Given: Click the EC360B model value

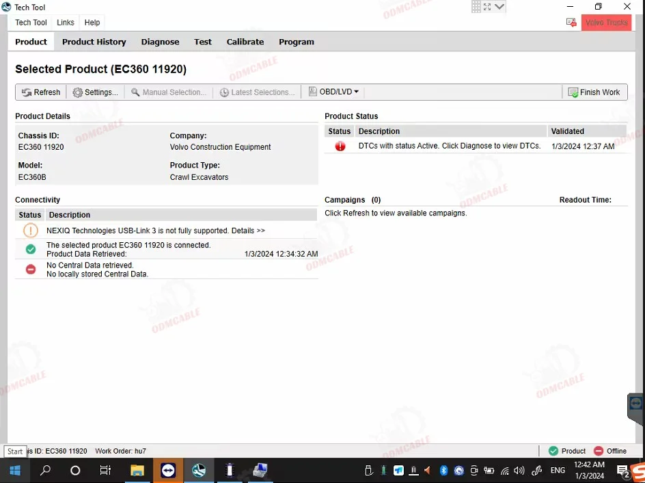Looking at the screenshot, I should point(32,177).
